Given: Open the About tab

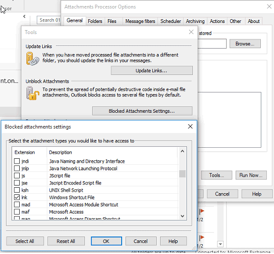Looking at the screenshot, I should click(254, 21).
